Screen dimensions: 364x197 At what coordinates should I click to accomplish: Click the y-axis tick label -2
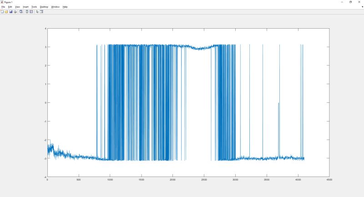pos(45,140)
